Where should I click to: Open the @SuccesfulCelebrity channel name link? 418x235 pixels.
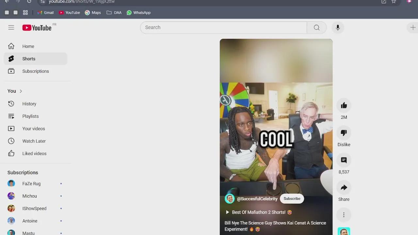pos(257,199)
